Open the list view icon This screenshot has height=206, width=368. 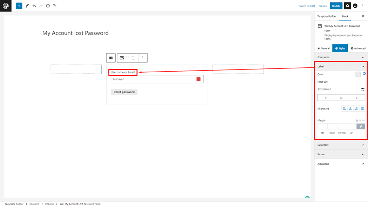pos(55,6)
